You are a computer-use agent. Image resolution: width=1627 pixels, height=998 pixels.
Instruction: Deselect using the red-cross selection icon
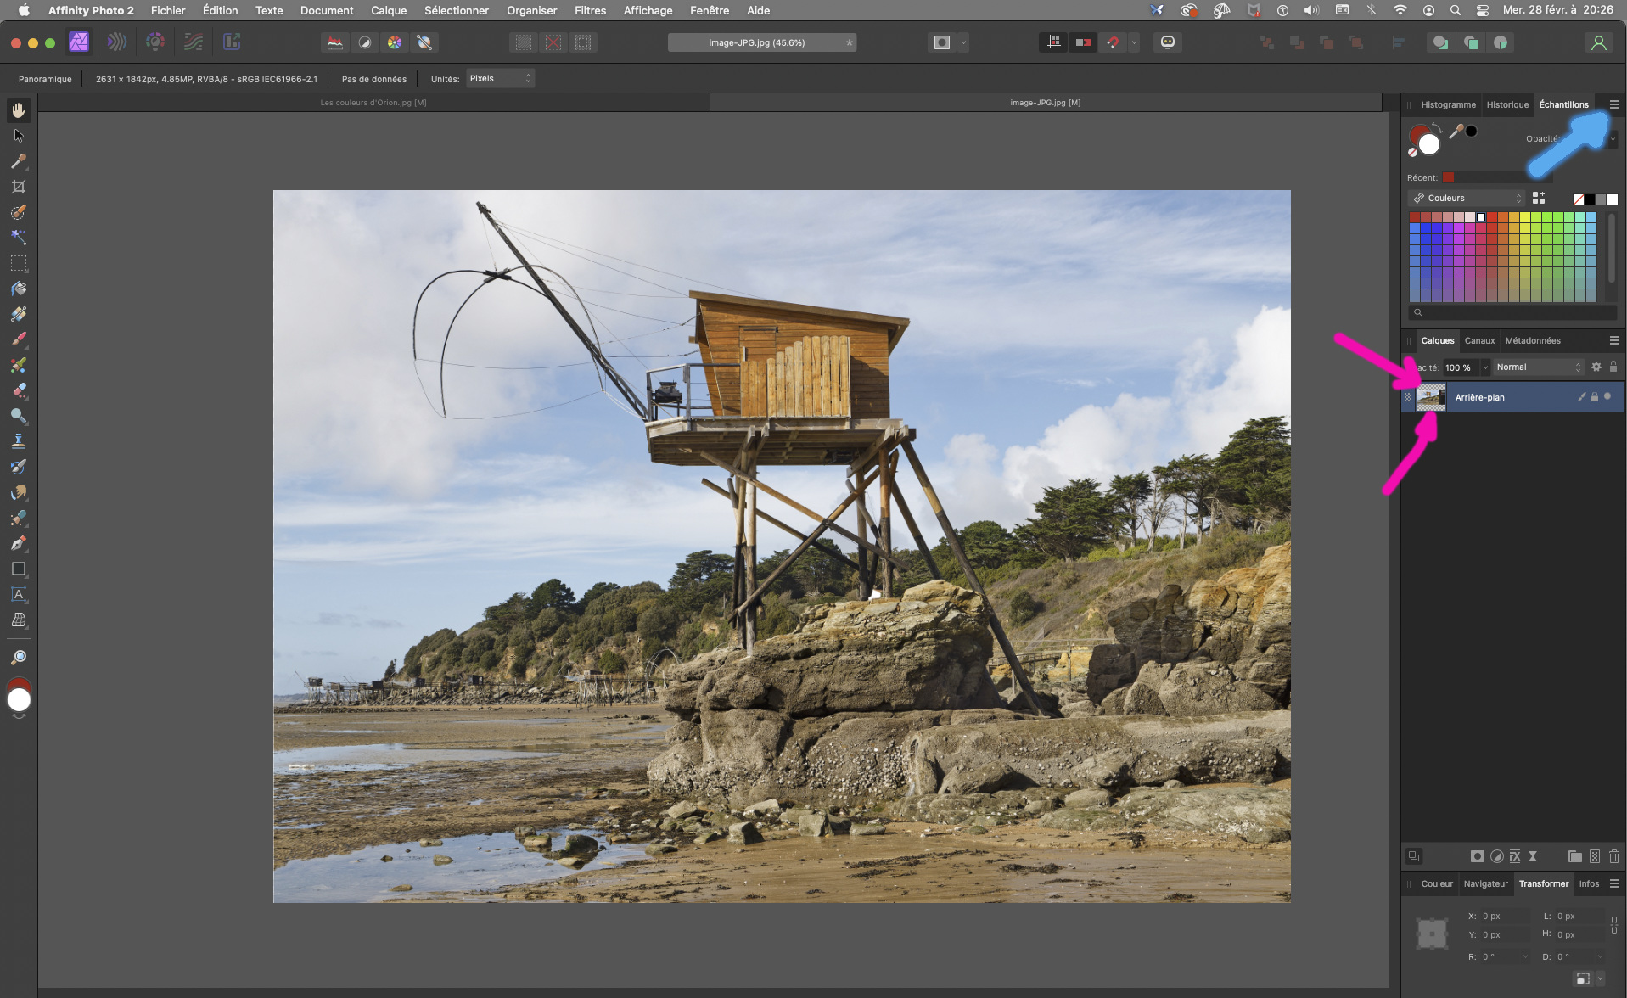point(553,42)
